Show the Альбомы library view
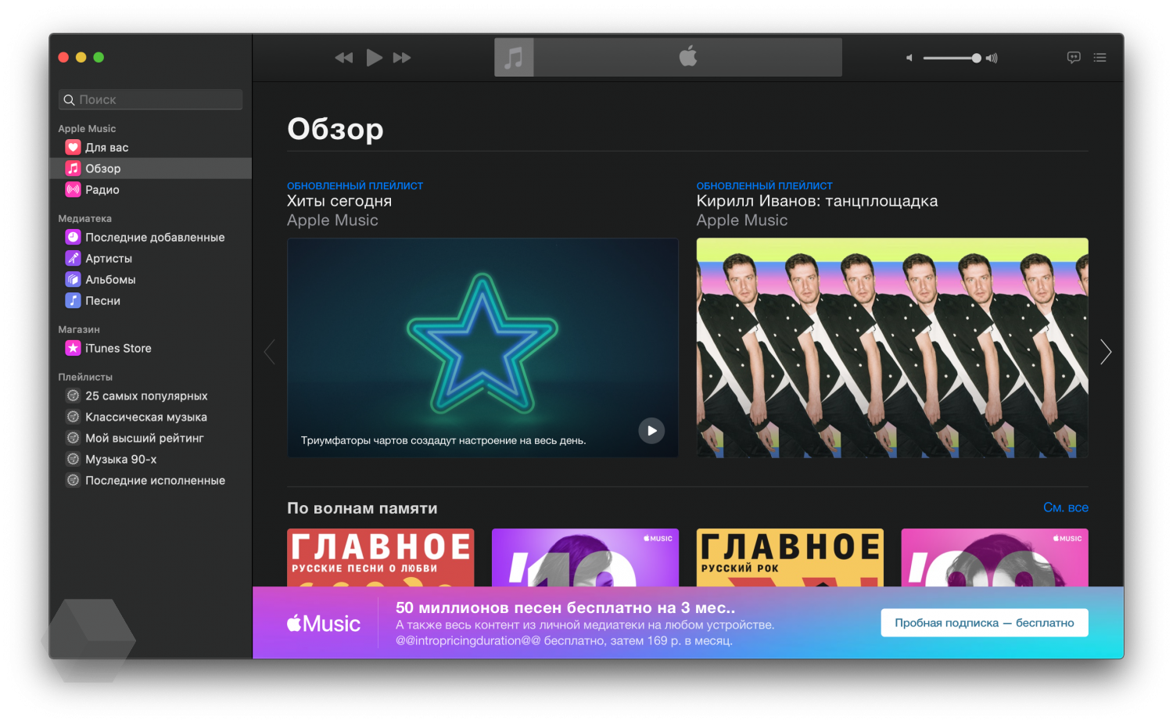This screenshot has height=724, width=1173. pos(150,279)
